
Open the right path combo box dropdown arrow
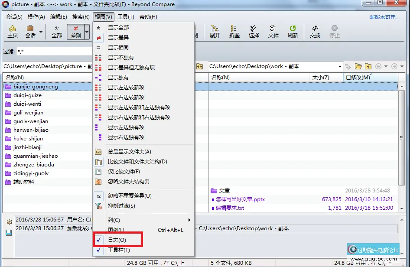340,66
